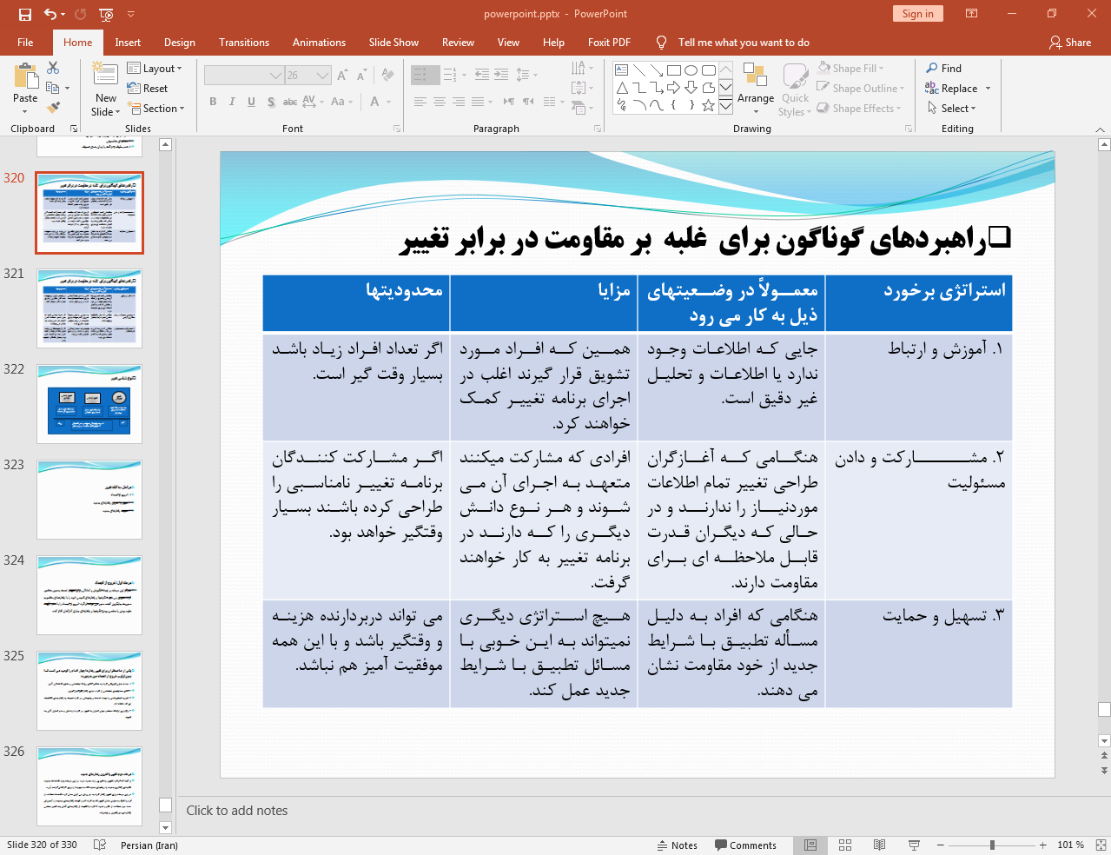This screenshot has height=855, width=1111.
Task: Open the Transitions tab
Action: (x=244, y=43)
